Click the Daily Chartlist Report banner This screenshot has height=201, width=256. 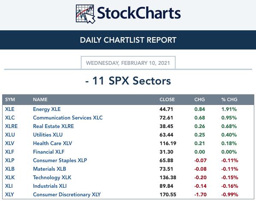tap(128, 40)
